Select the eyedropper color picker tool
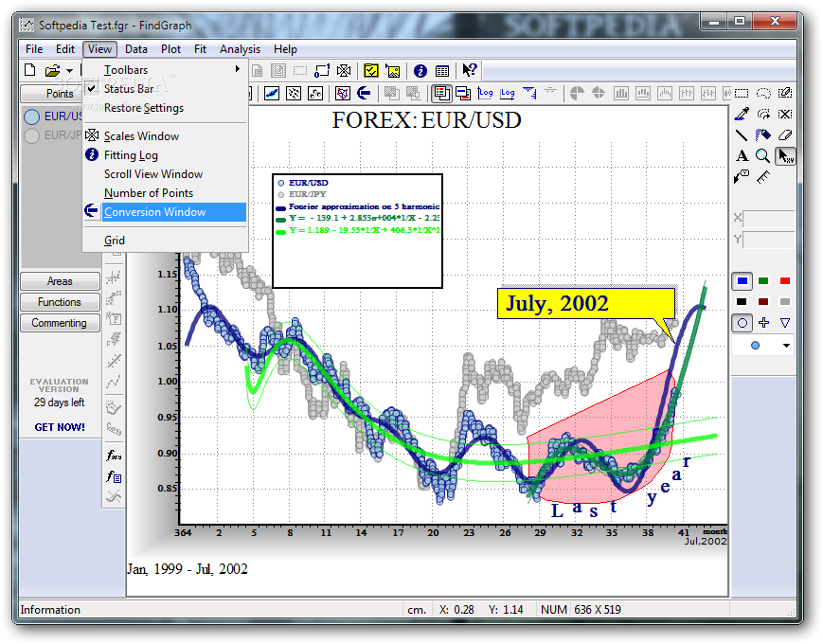The height and width of the screenshot is (644, 823). coord(742,114)
